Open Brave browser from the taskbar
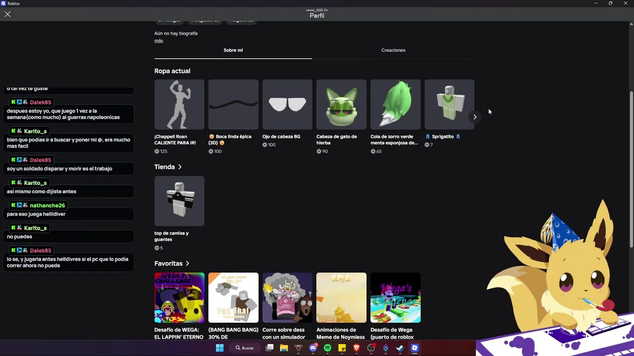Viewport: 634px width, 356px height. click(x=357, y=348)
